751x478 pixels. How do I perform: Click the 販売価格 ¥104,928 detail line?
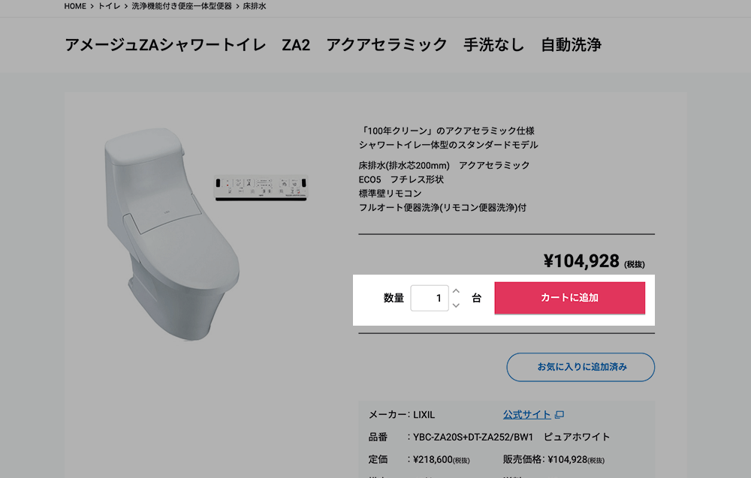tap(553, 460)
